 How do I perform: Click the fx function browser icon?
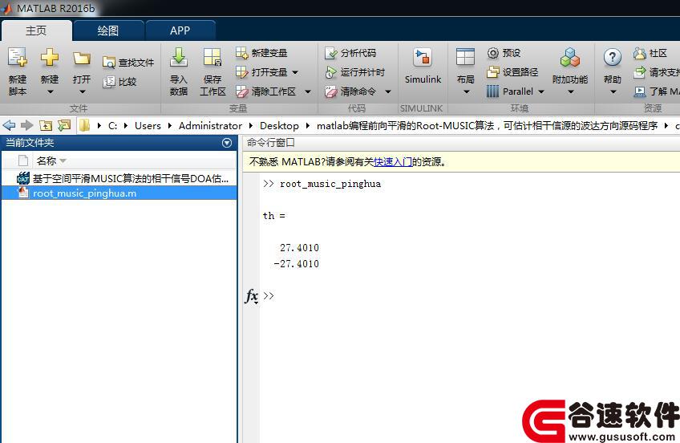click(x=252, y=296)
